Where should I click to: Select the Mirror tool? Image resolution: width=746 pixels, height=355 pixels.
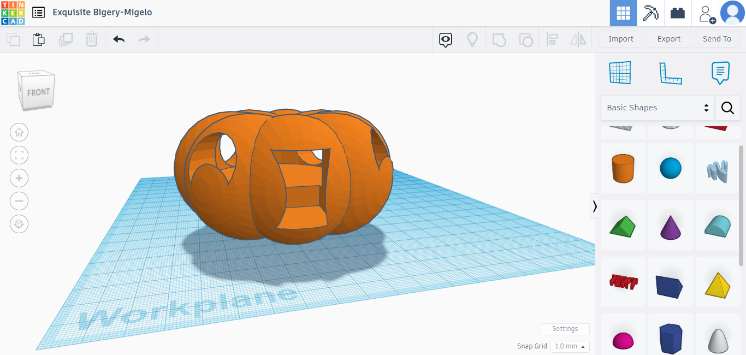coord(578,39)
